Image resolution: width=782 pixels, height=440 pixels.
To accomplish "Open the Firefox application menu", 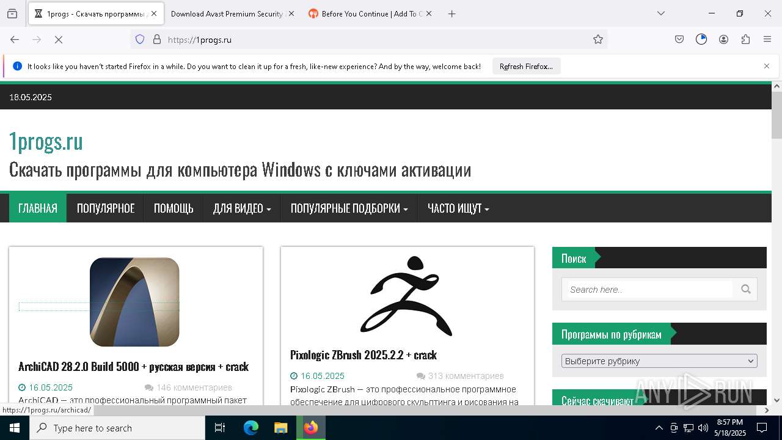I will pyautogui.click(x=767, y=39).
